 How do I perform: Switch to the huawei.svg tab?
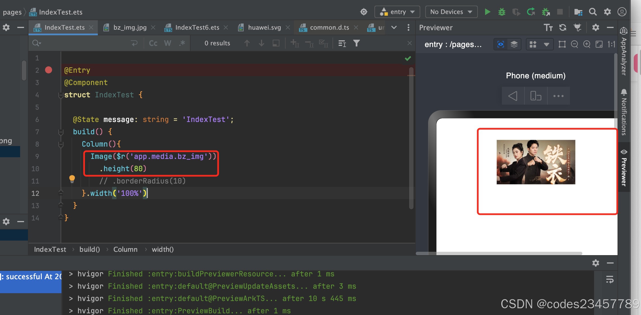(264, 27)
